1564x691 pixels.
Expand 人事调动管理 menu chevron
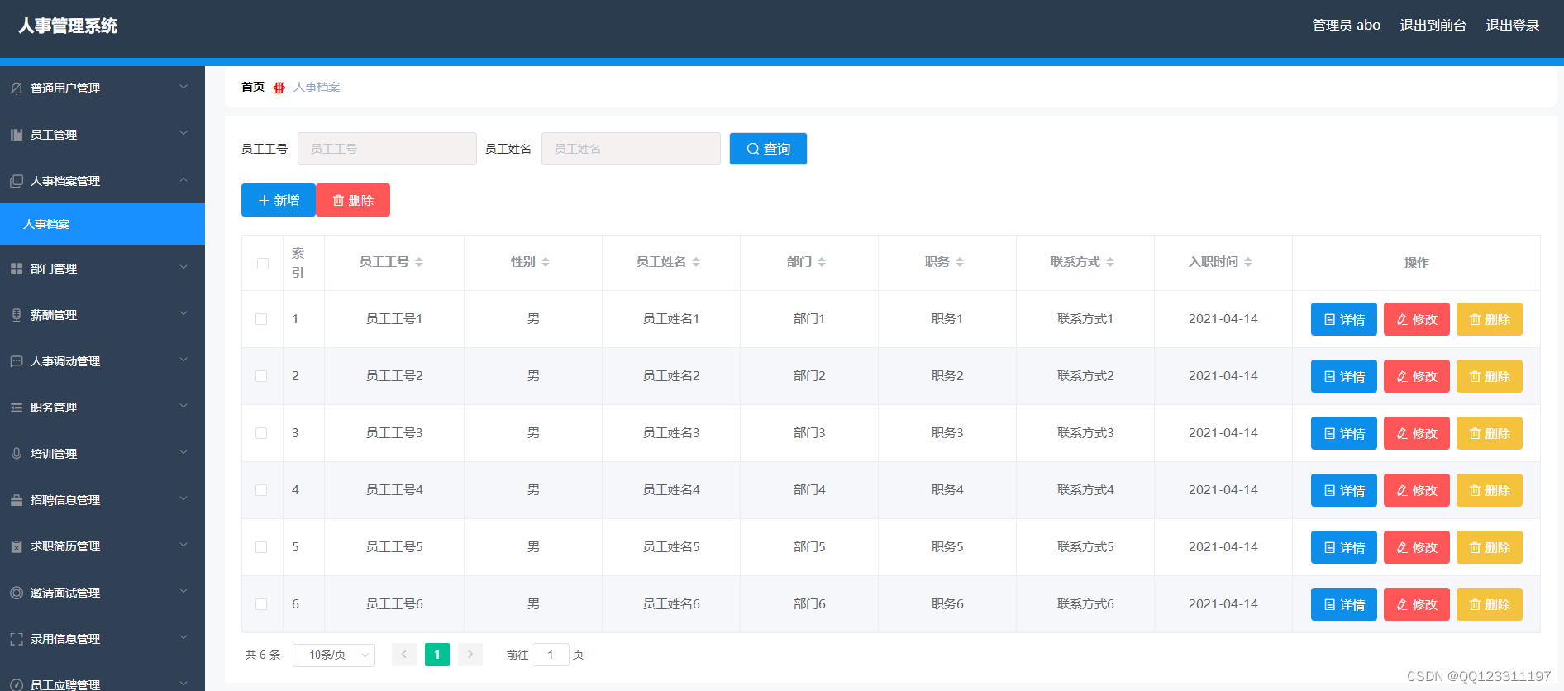pyautogui.click(x=184, y=360)
